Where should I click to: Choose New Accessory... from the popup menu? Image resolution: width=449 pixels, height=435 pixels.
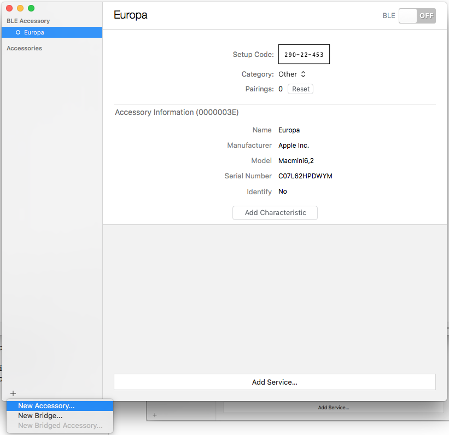[x=60, y=406]
